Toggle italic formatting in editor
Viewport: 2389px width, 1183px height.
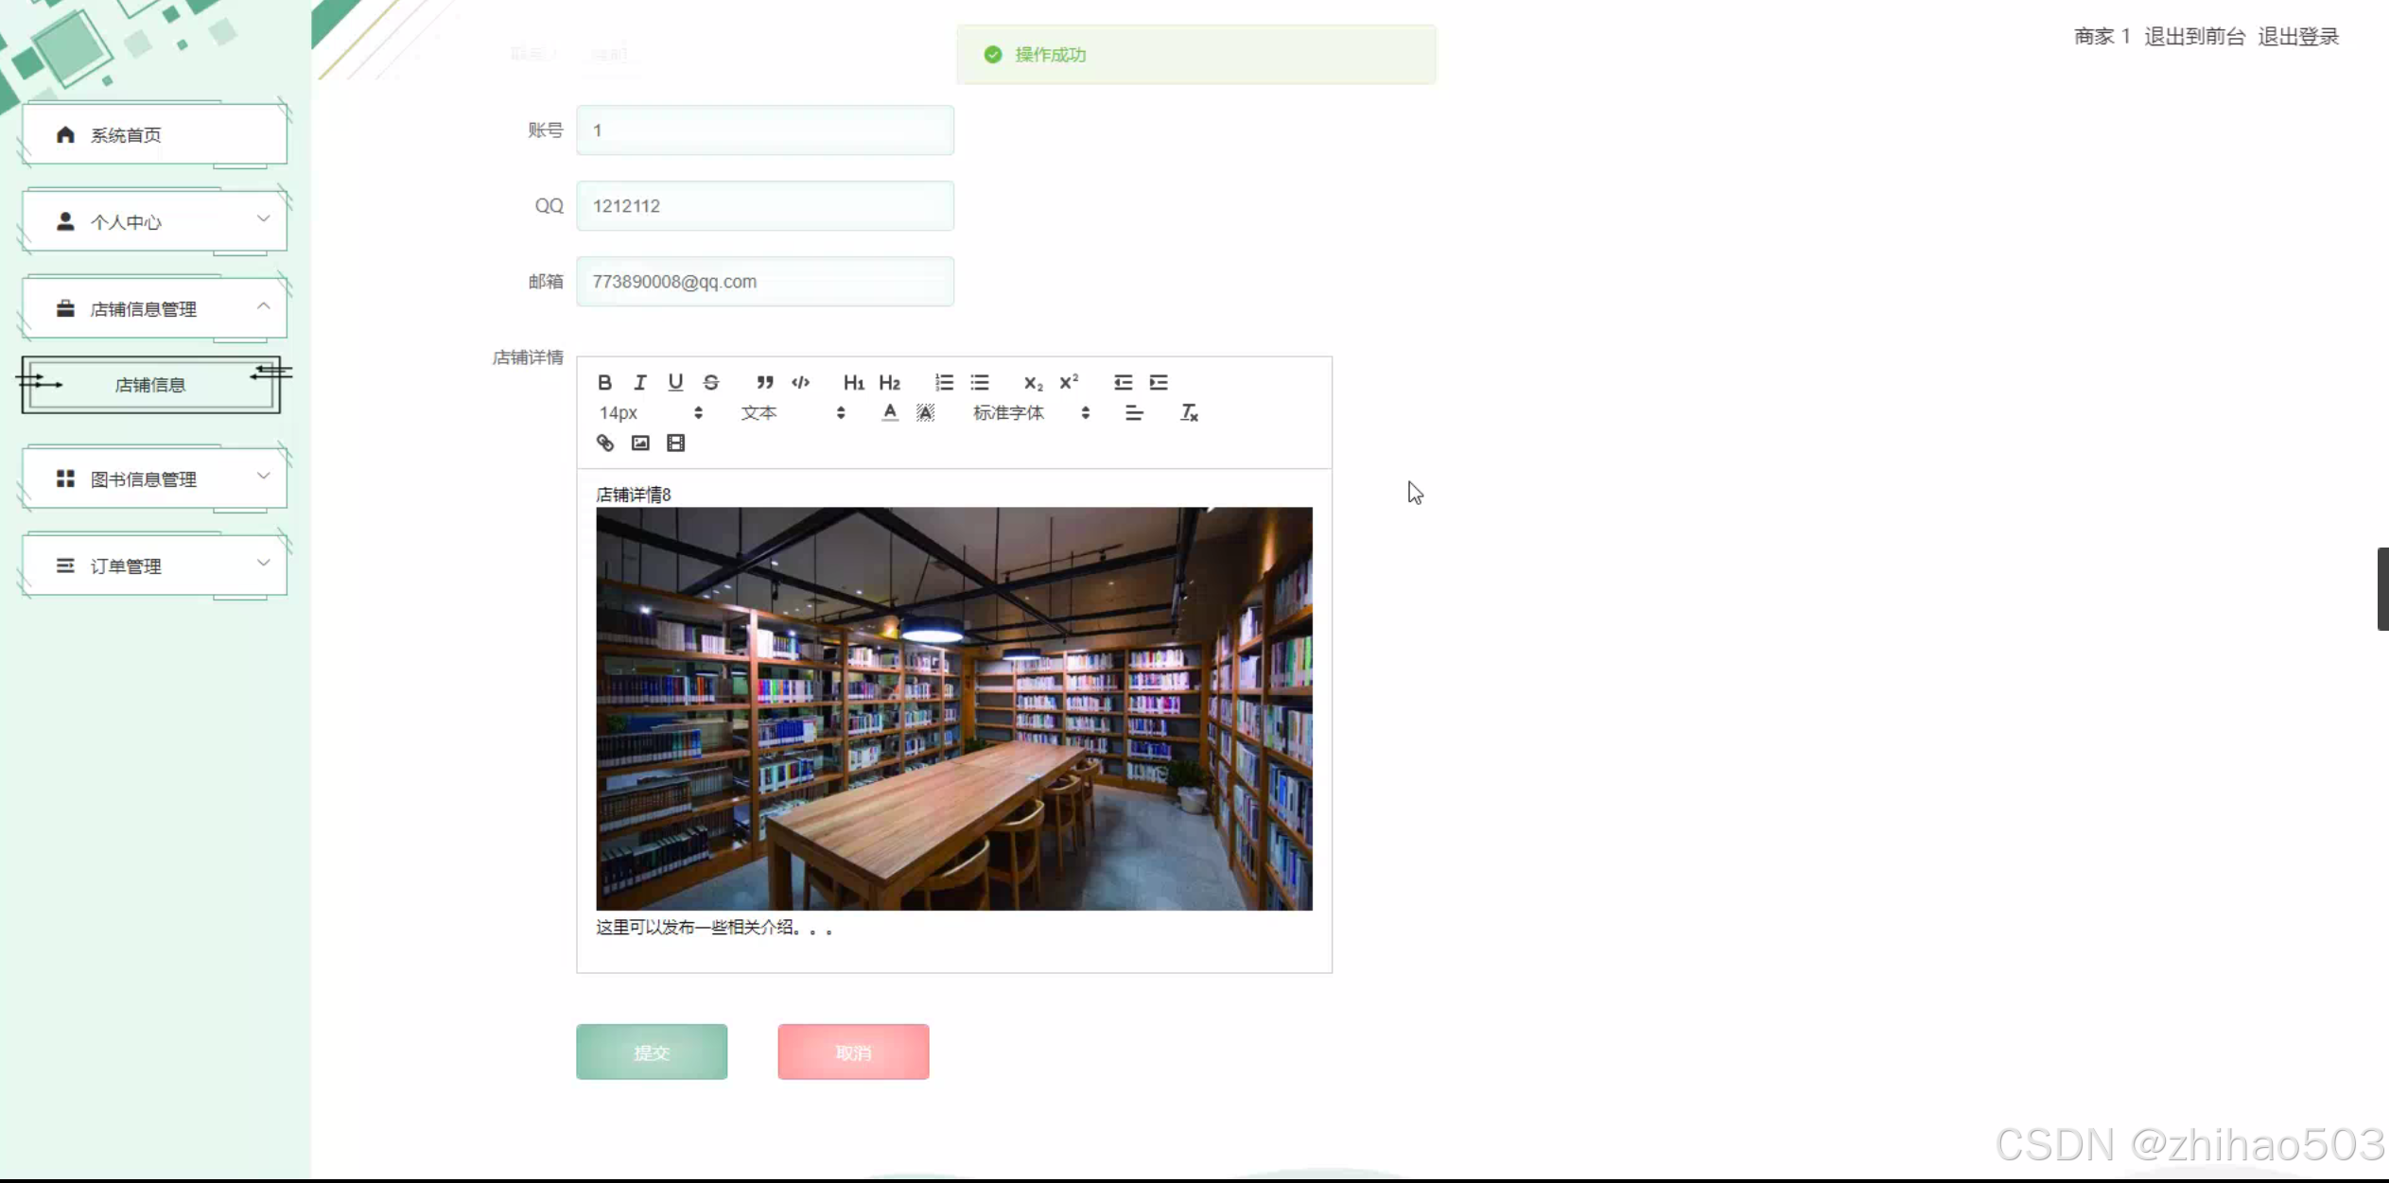coord(640,382)
